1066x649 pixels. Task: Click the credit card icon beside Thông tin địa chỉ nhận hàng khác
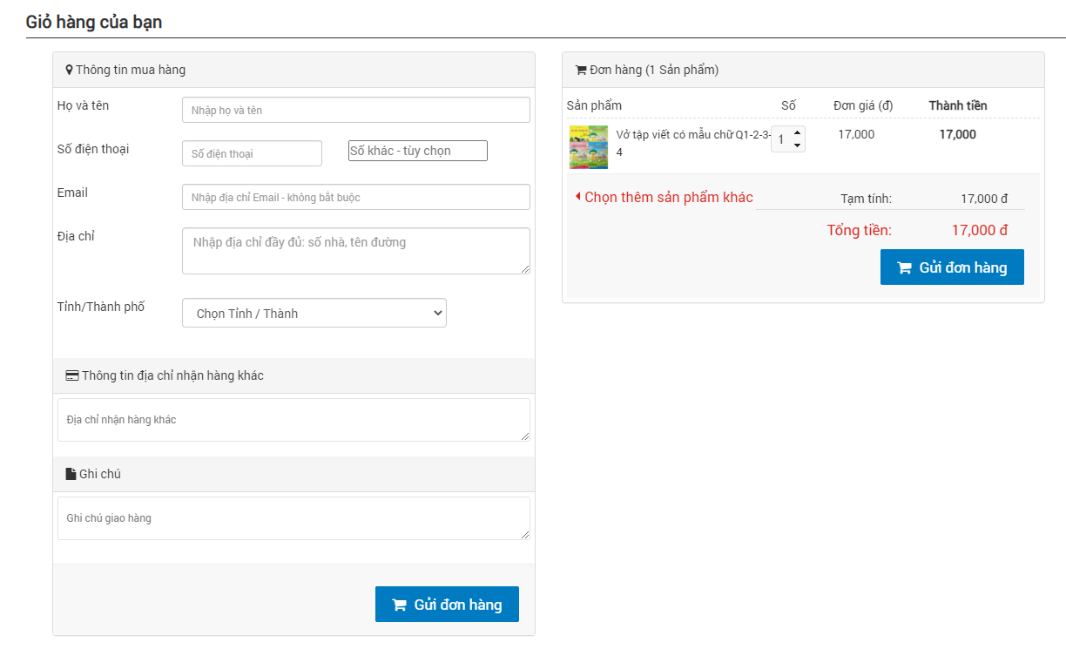coord(71,375)
